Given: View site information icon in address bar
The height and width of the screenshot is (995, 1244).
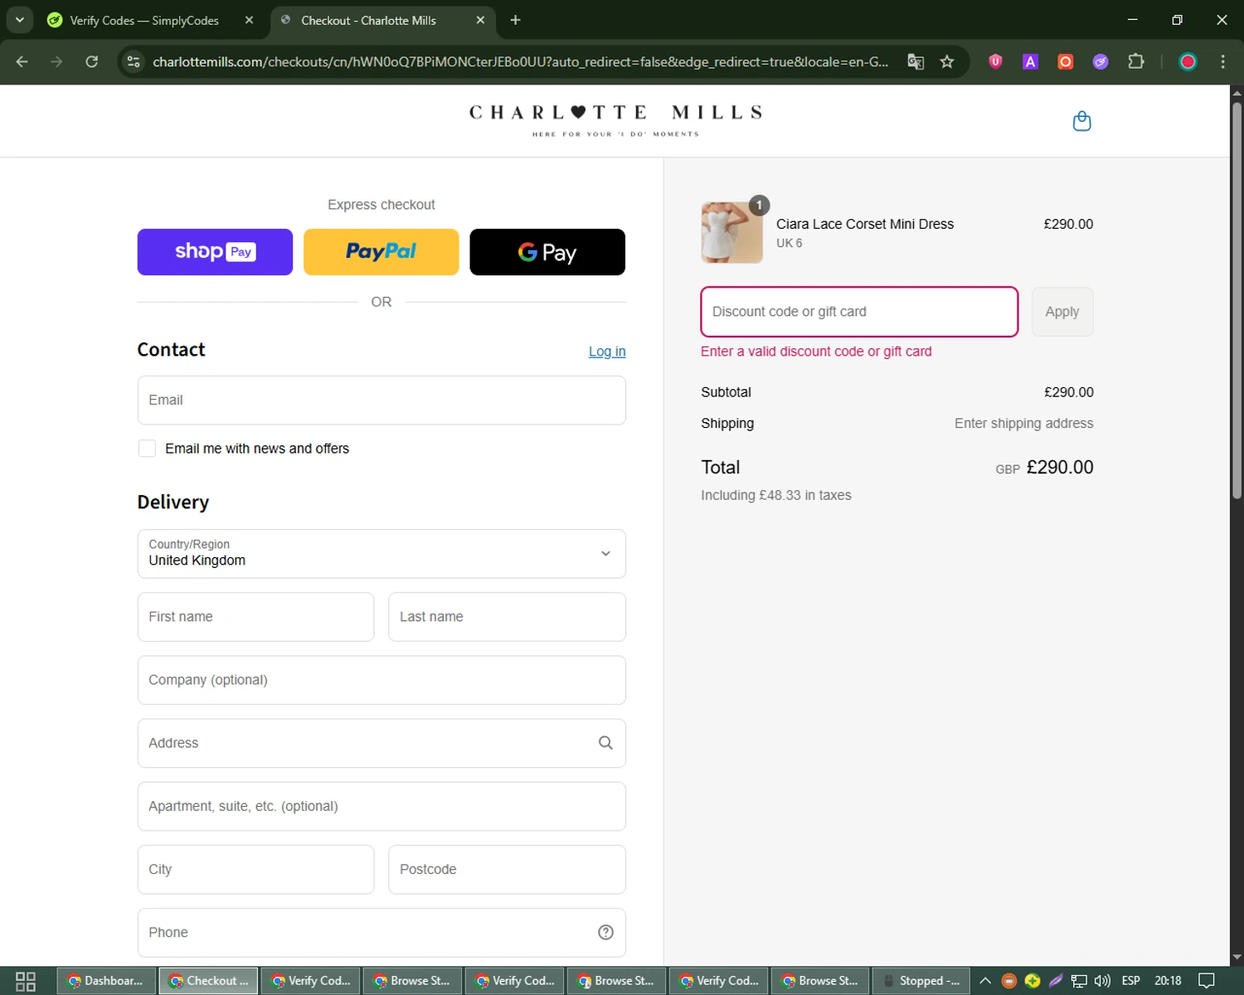Looking at the screenshot, I should coord(134,61).
